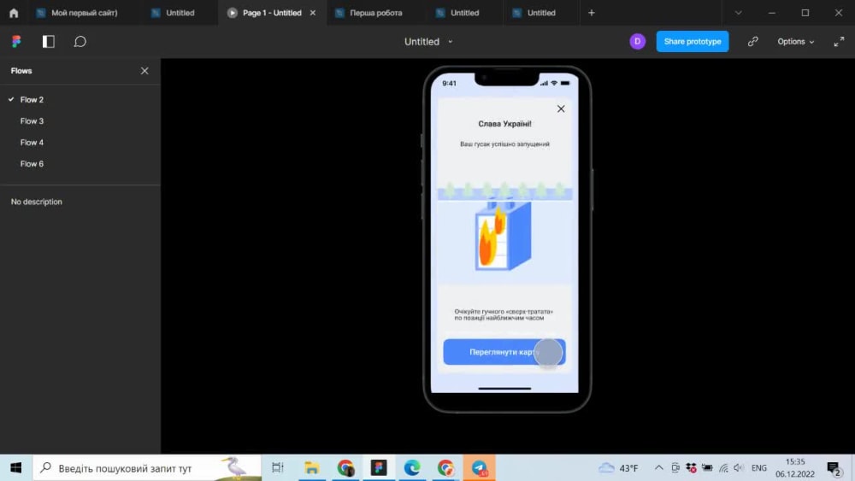The width and height of the screenshot is (855, 481).
Task: Open the Wi-Fi network tray icon
Action: [723, 468]
